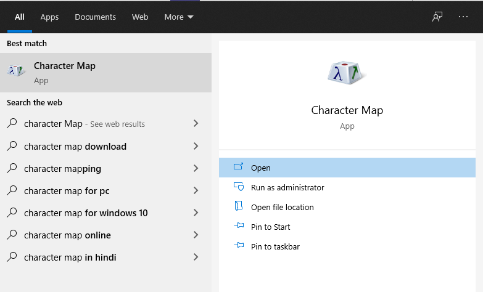Select the Web search filter tab
Viewport: 483px width, 292px height.
point(140,17)
